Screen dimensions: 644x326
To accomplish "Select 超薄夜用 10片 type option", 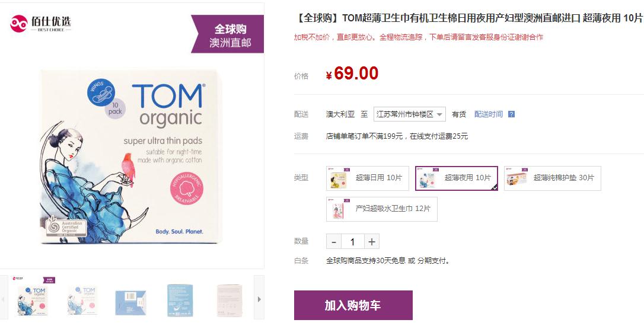I will 456,178.
